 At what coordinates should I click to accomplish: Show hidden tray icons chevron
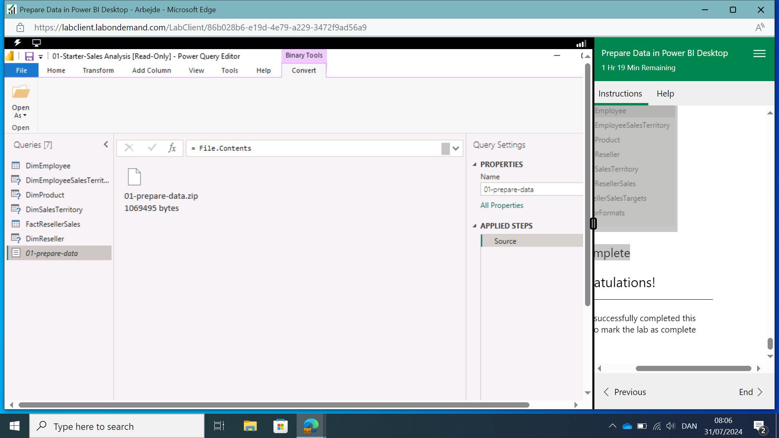tap(612, 426)
